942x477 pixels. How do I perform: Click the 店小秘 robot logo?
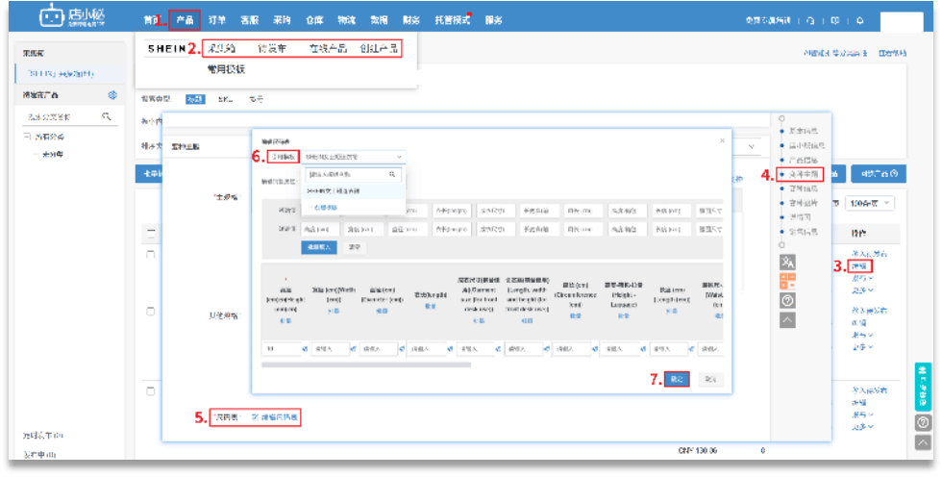click(x=51, y=17)
